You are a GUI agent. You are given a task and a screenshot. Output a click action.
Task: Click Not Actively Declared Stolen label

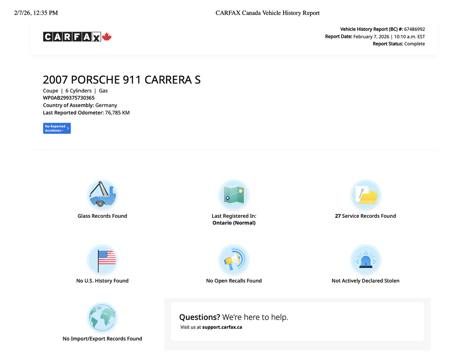coord(365,281)
